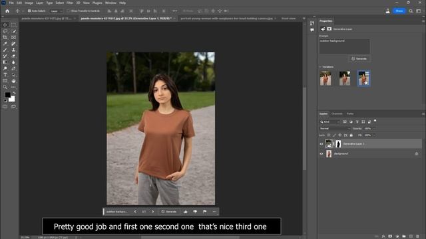
Task: Click Generate in the Properties panel
Action: [359, 59]
